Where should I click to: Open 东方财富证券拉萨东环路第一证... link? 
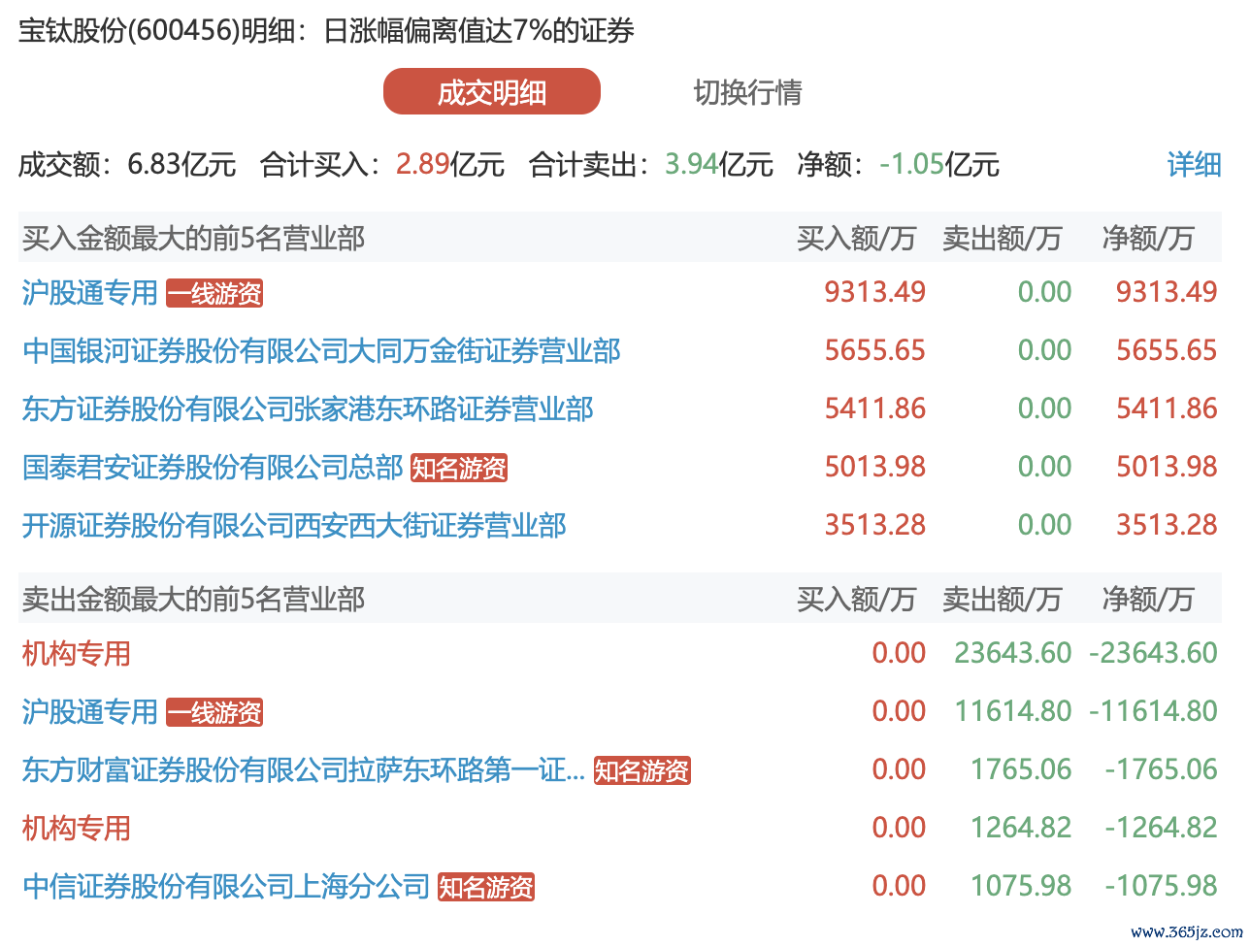(x=304, y=769)
